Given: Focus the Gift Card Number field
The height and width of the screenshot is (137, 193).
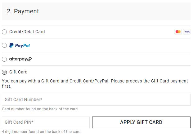Looking at the screenshot, I should click(96, 99).
